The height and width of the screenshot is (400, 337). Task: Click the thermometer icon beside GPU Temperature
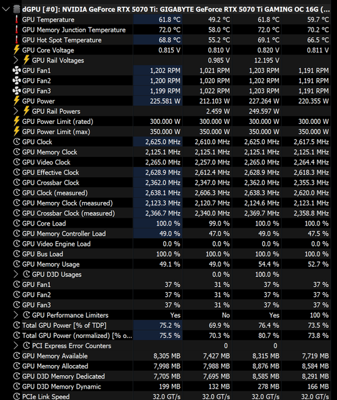[17, 20]
